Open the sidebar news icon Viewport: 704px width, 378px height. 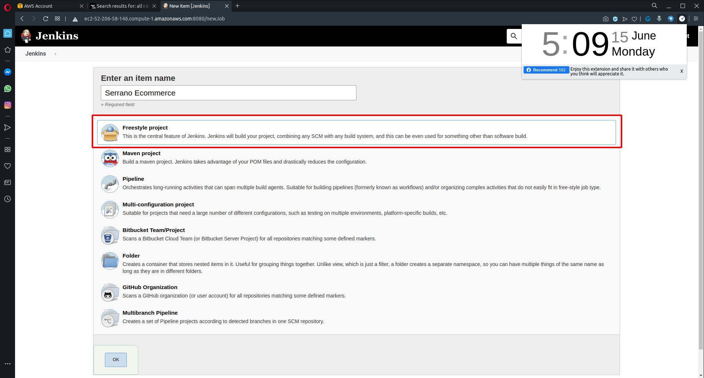(7, 183)
